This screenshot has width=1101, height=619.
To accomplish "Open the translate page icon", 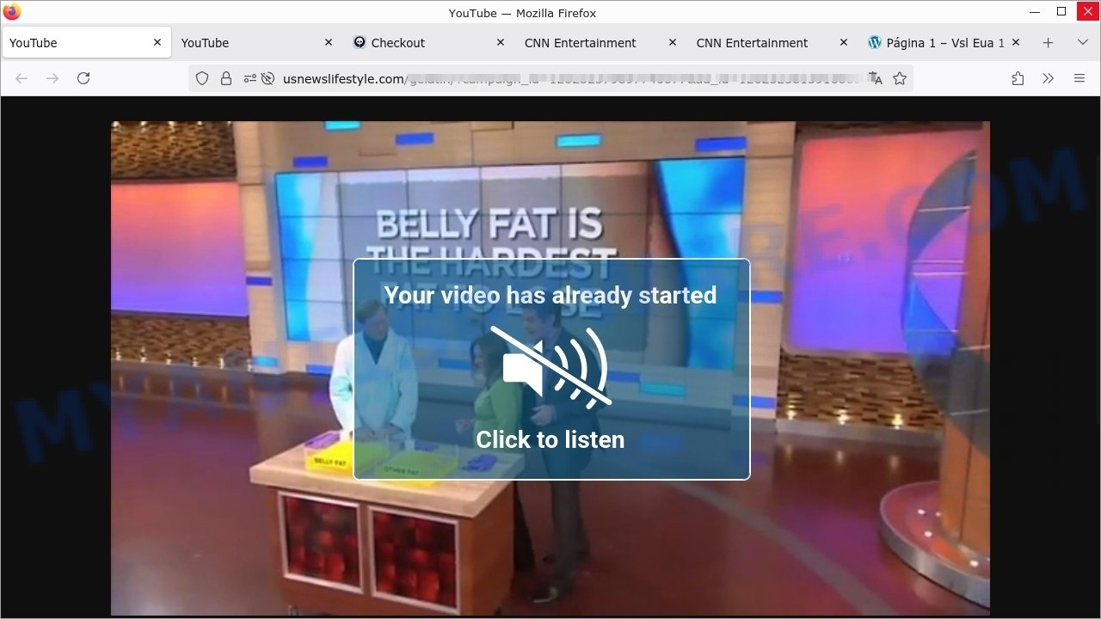I will coord(876,78).
